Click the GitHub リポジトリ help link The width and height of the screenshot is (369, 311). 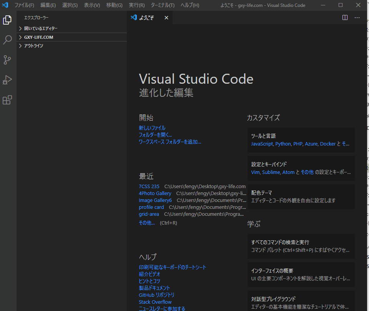pyautogui.click(x=156, y=295)
